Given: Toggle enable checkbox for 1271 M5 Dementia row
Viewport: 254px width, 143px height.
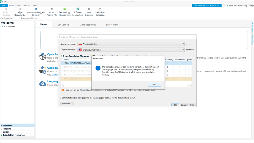Looking at the screenshot, I should coord(62,71).
